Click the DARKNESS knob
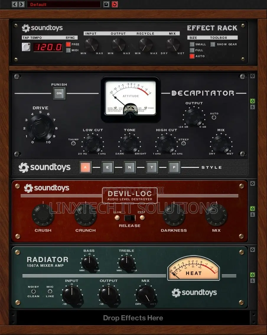 [174, 215]
